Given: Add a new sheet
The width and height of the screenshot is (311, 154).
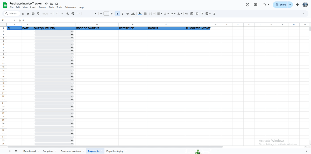Looking at the screenshot, I should 10,151.
